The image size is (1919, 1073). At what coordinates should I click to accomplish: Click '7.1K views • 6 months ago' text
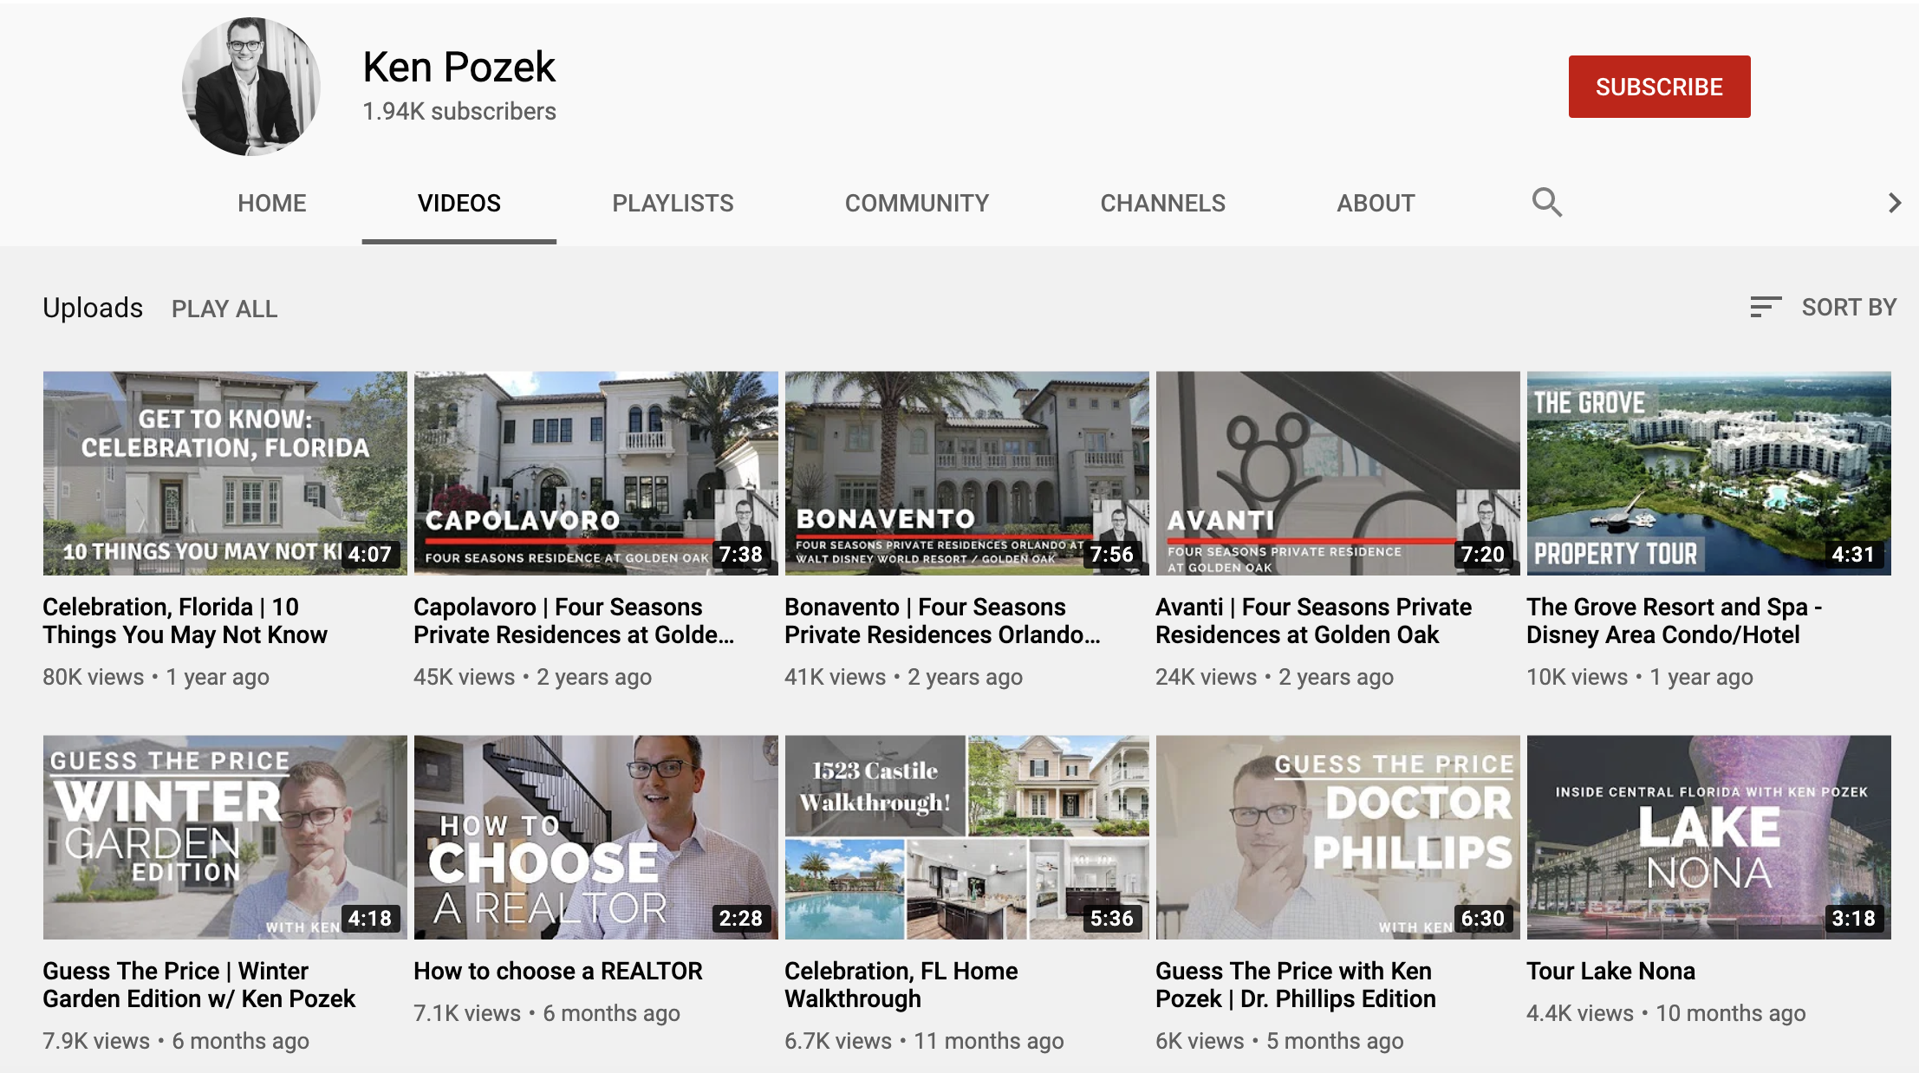[547, 1013]
